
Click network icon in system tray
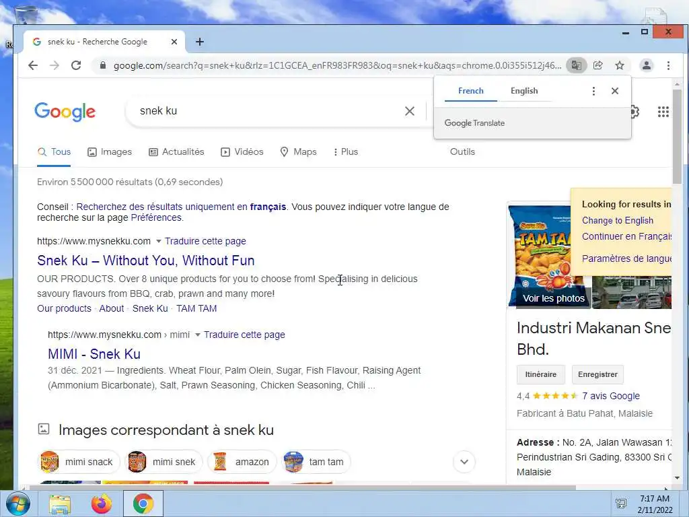click(x=621, y=504)
